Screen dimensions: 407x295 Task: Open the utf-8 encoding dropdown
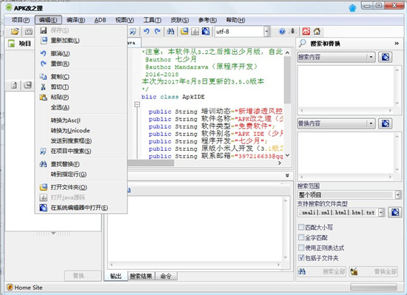point(267,32)
